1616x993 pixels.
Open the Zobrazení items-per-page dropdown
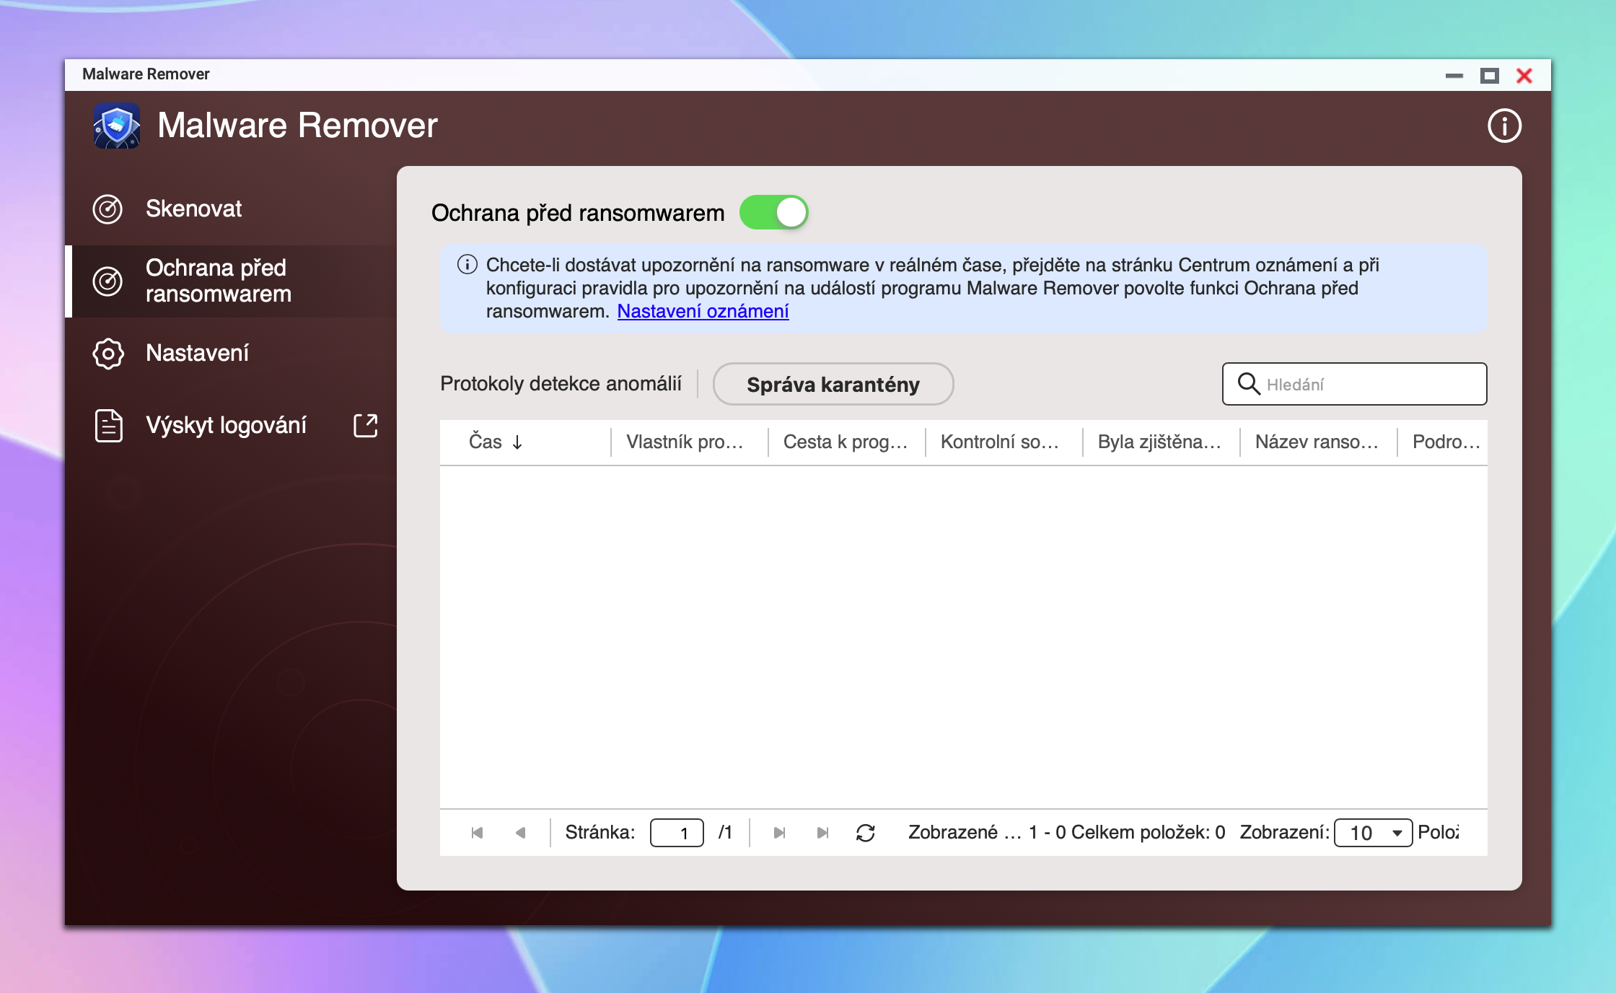(x=1373, y=833)
